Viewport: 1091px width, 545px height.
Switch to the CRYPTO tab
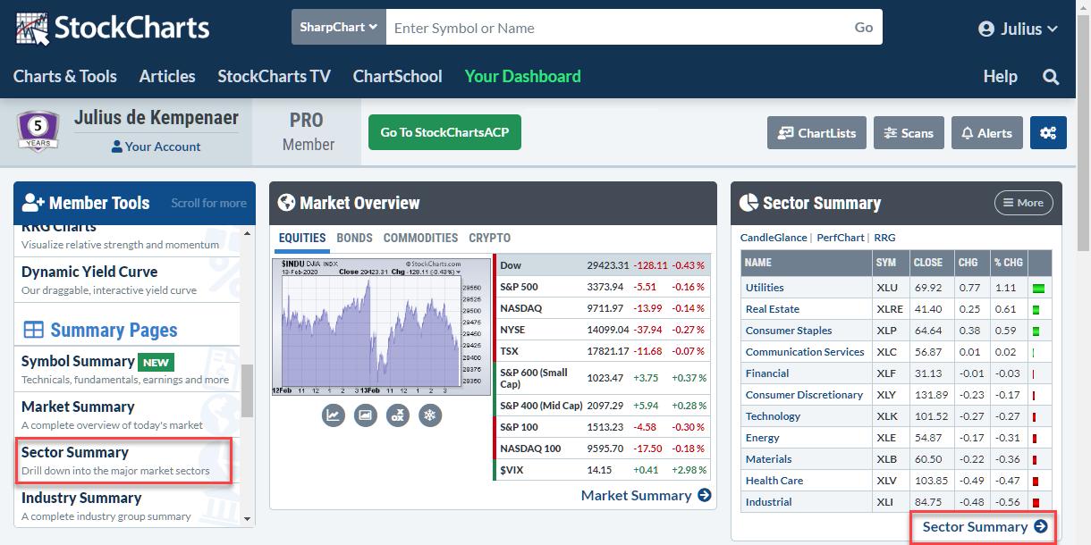pos(490,238)
